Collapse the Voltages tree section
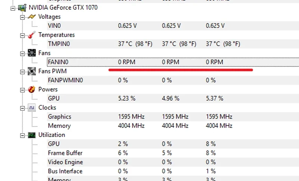 [22, 17]
